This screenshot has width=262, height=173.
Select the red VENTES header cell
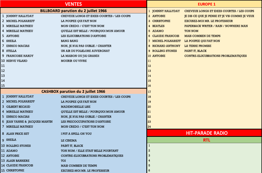(x=73, y=4)
